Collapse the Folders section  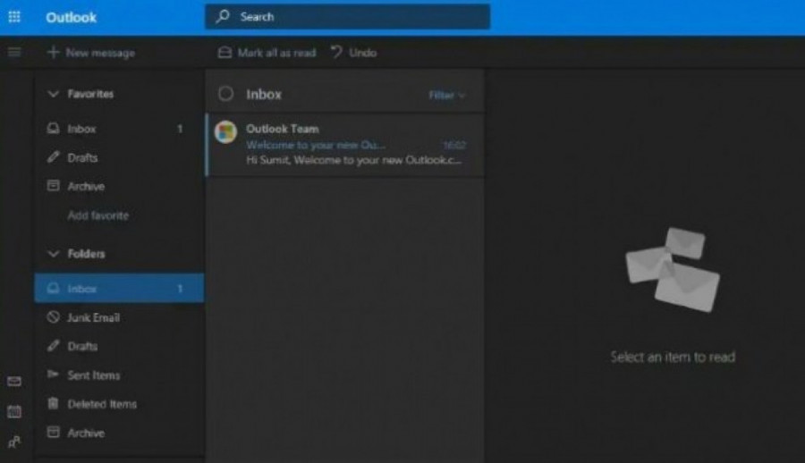pyautogui.click(x=53, y=254)
